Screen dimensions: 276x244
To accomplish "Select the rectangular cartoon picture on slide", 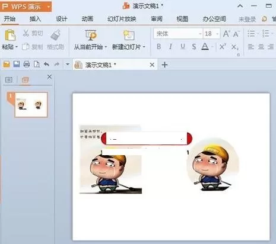I will 110,159.
